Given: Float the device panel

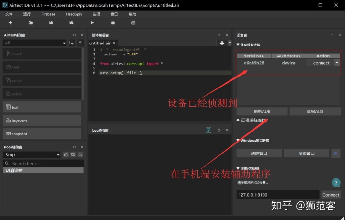Looking at the screenshot, I should 332,35.
